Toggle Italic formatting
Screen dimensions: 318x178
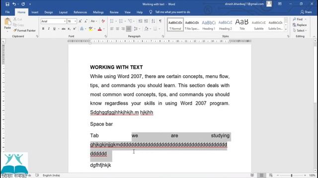[49, 29]
